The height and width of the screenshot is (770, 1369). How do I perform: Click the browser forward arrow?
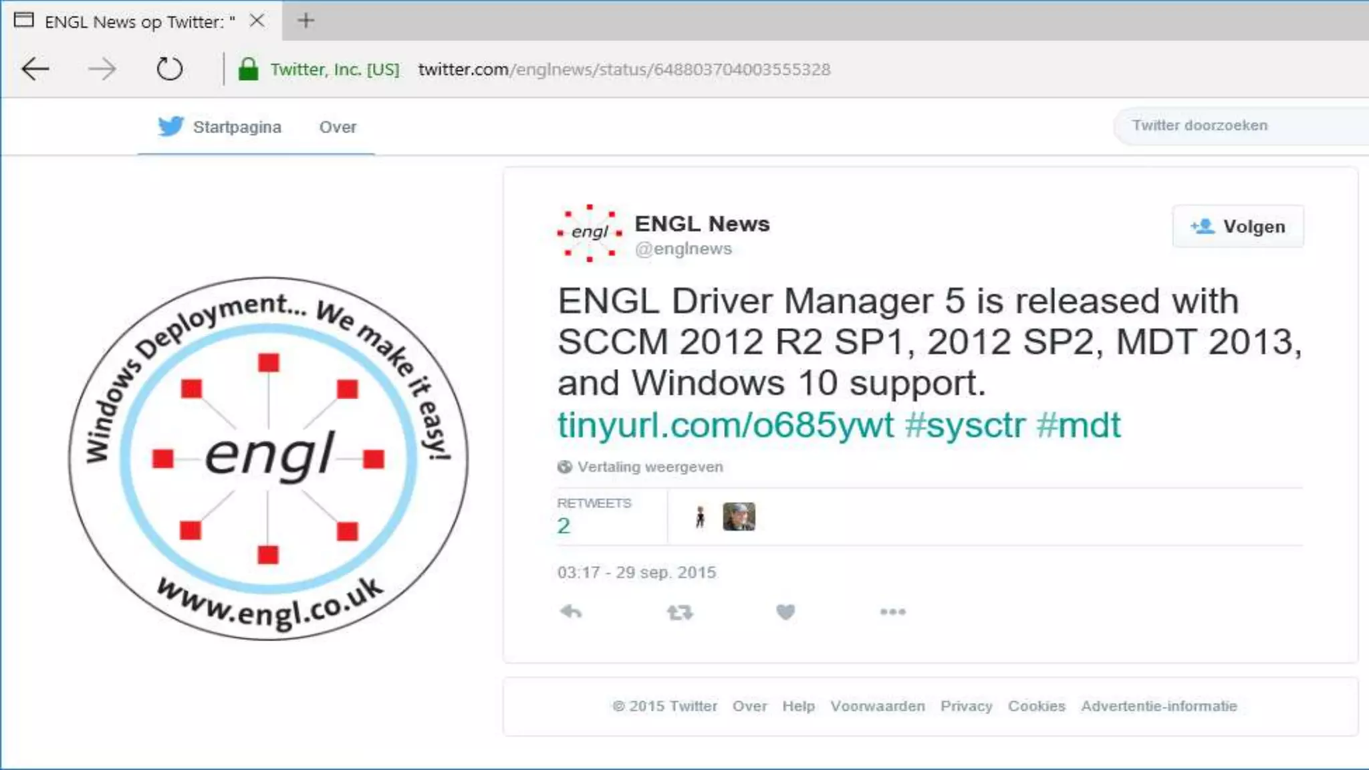pyautogui.click(x=102, y=69)
